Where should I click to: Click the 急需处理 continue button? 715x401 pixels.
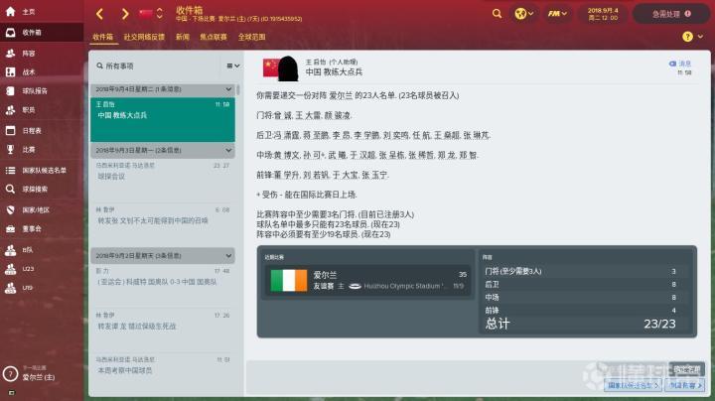click(671, 14)
